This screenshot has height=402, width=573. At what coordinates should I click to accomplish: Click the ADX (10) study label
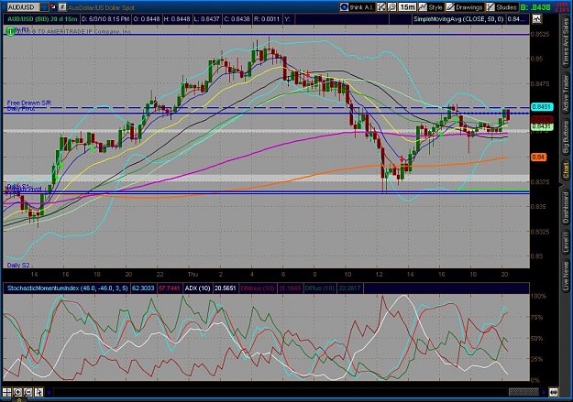coord(197,288)
